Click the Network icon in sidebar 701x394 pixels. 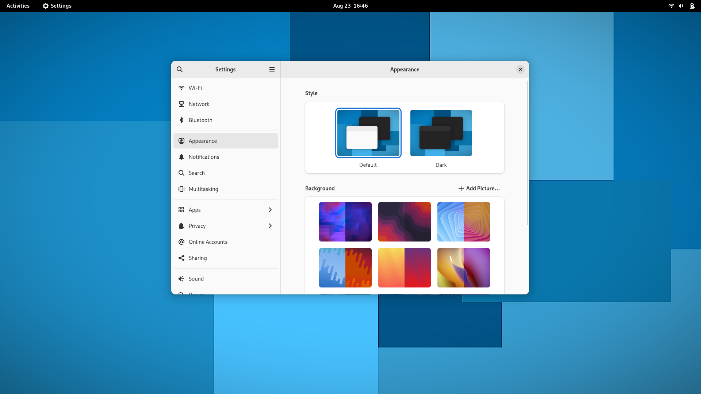tap(181, 104)
